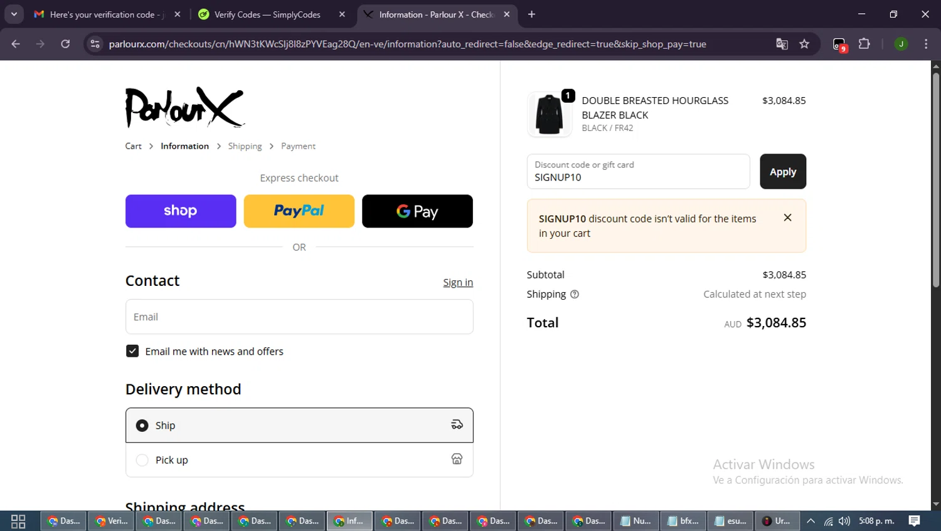Open the Extensions puzzle icon
The height and width of the screenshot is (531, 941).
864,44
